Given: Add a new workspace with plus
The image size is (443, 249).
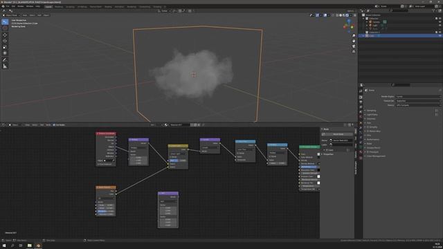Looking at the screenshot, I should click(165, 6).
